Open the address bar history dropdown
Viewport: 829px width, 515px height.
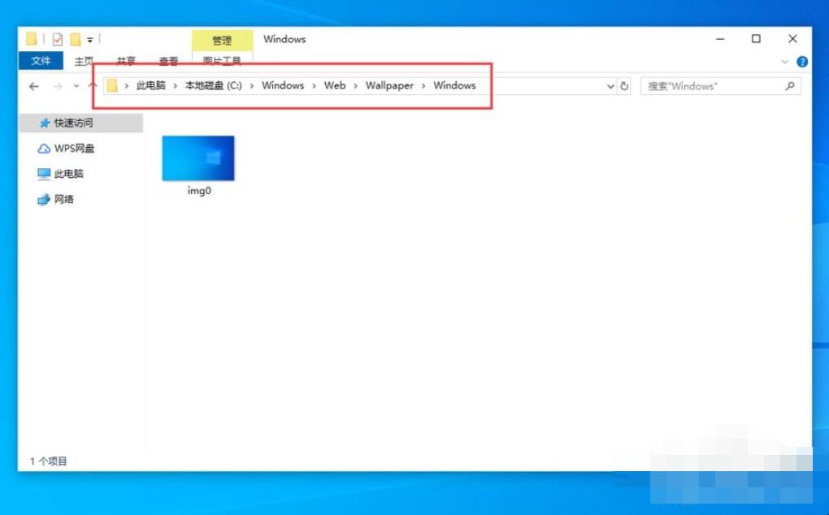(610, 86)
